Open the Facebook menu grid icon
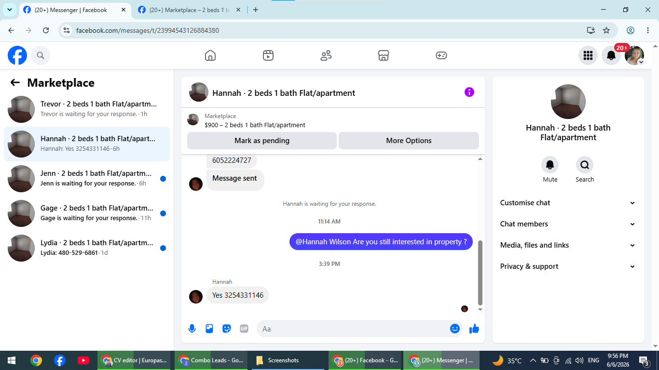This screenshot has height=370, width=659. (x=588, y=55)
